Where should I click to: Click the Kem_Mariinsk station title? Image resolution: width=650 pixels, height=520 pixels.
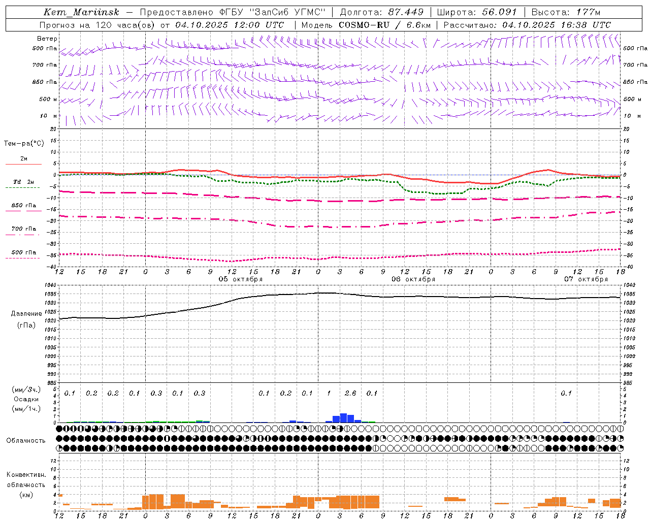coord(81,12)
